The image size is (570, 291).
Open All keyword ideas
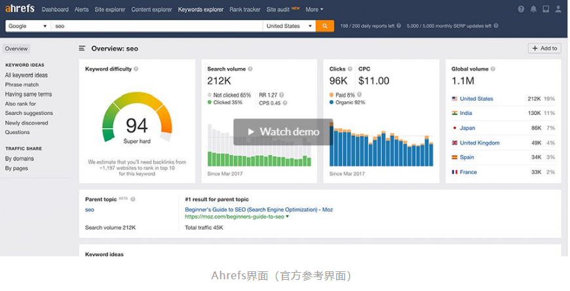click(x=26, y=75)
